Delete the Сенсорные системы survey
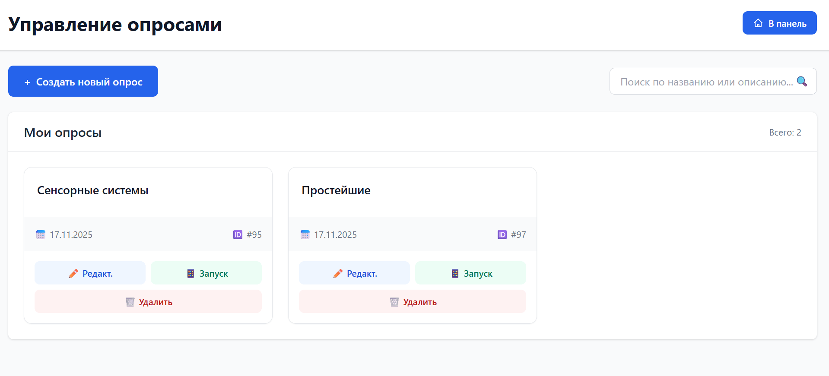The height and width of the screenshot is (376, 829). click(x=148, y=302)
